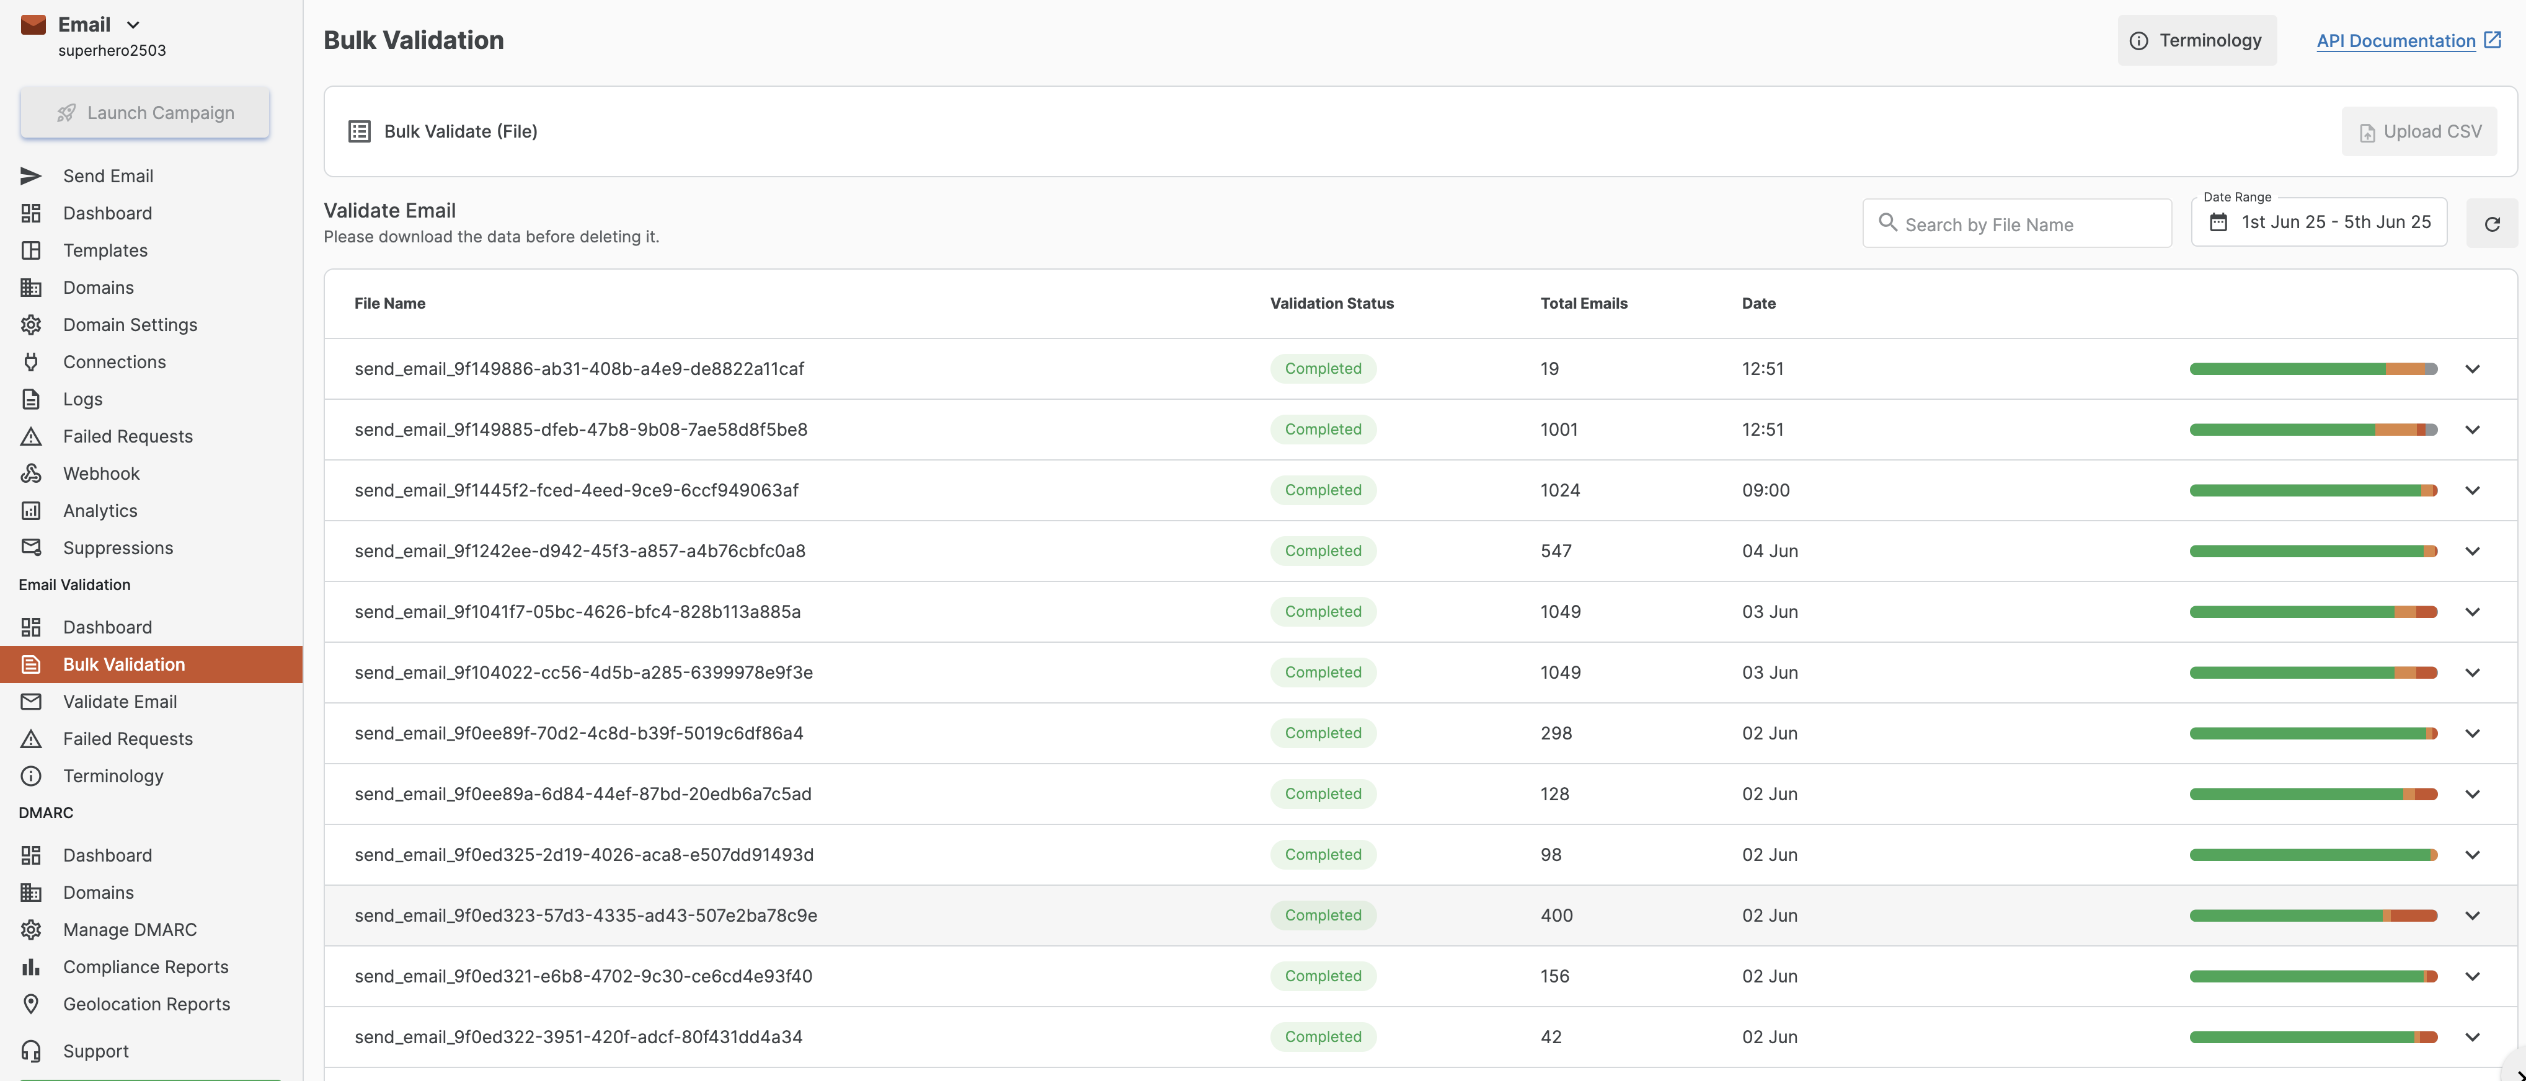Click result bar for 1024-email row
Image resolution: width=2526 pixels, height=1081 pixels.
click(2313, 491)
